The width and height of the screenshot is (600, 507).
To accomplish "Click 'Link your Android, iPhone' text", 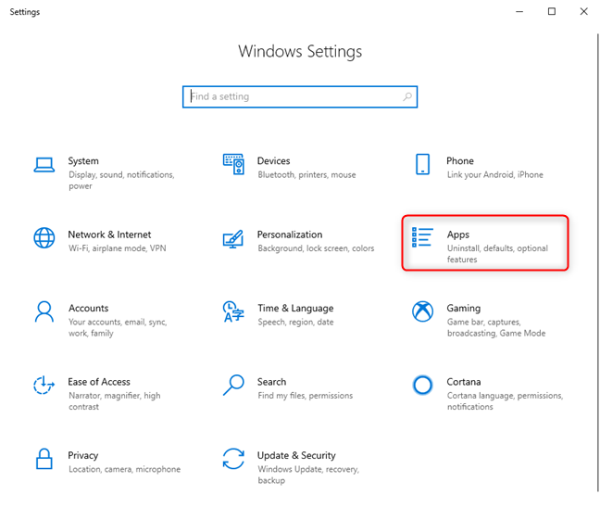I will click(494, 175).
